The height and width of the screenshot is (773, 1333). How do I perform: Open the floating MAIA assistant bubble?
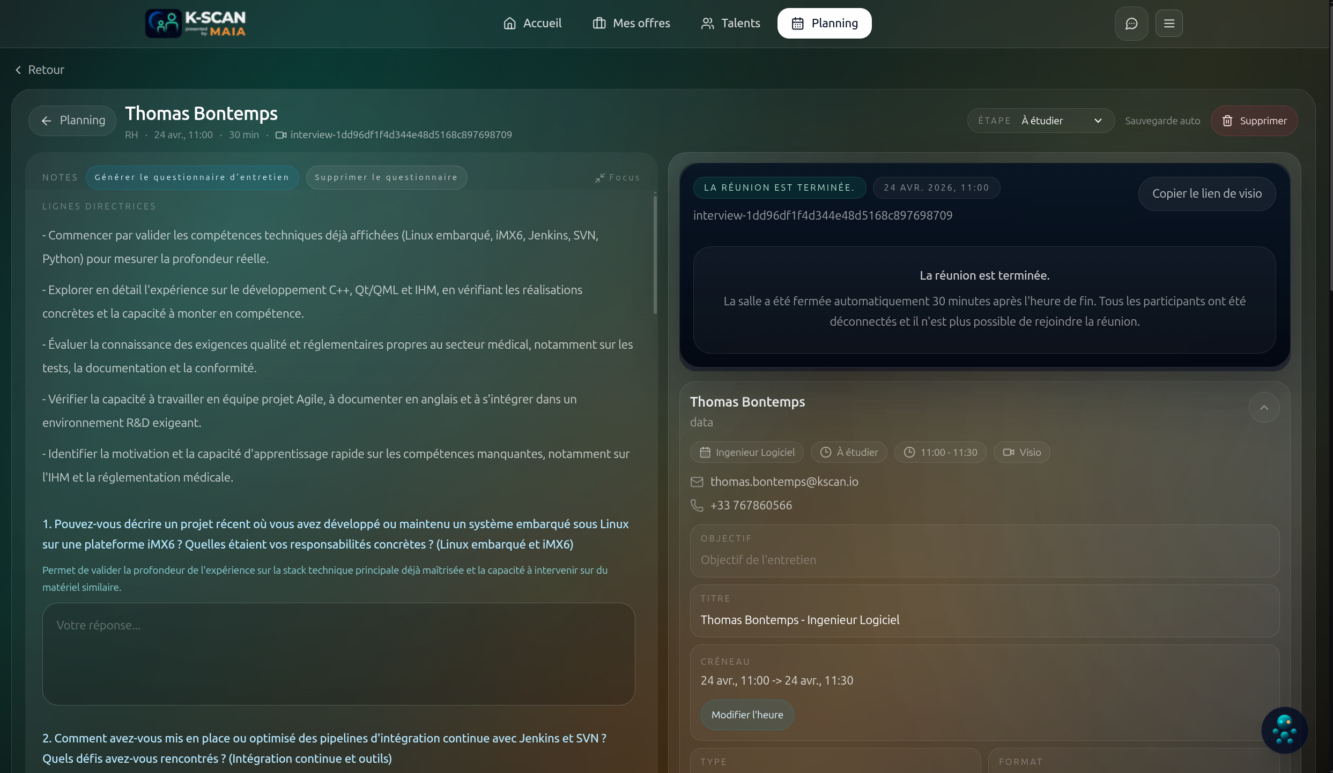pyautogui.click(x=1284, y=730)
